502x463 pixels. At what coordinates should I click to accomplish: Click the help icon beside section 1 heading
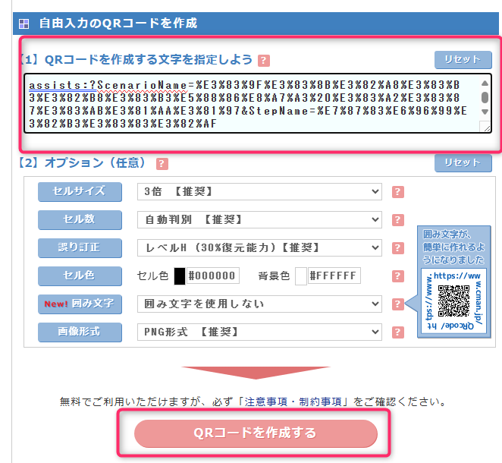(264, 61)
